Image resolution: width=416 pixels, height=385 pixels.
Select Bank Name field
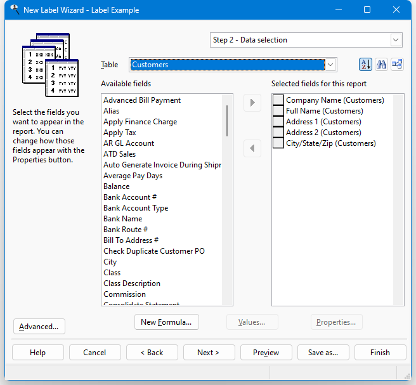pyautogui.click(x=122, y=219)
